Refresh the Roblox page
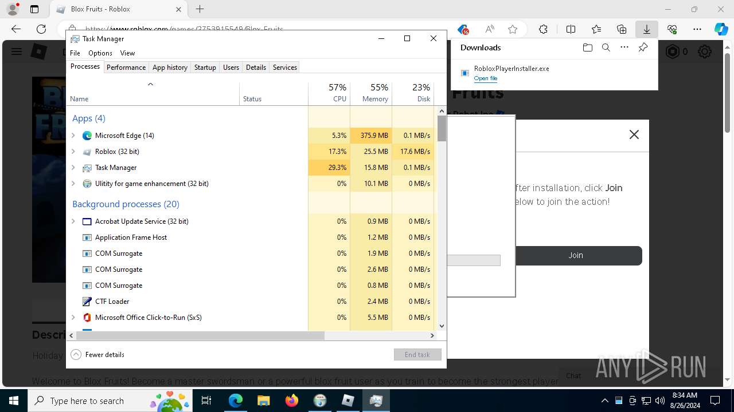734x412 pixels. (41, 29)
